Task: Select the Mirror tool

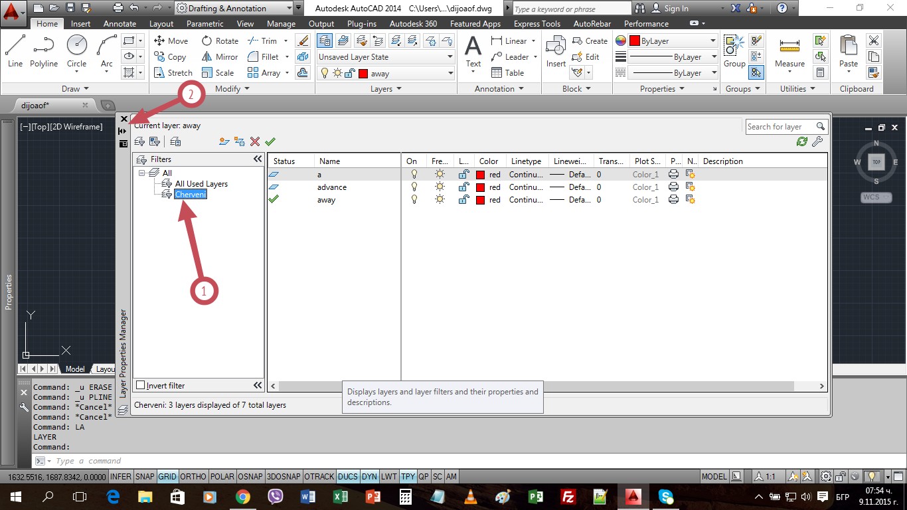Action: 220,57
